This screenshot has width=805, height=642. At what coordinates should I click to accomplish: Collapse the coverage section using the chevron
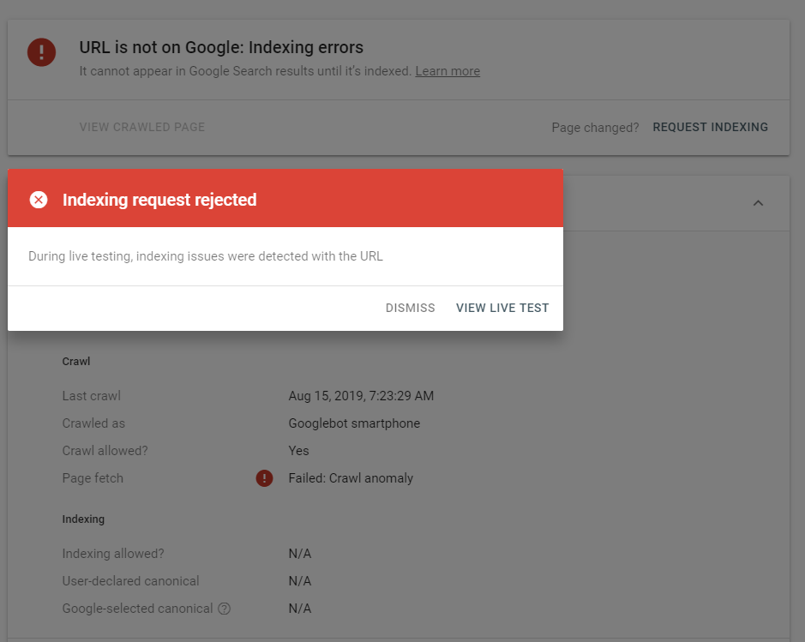tap(758, 203)
